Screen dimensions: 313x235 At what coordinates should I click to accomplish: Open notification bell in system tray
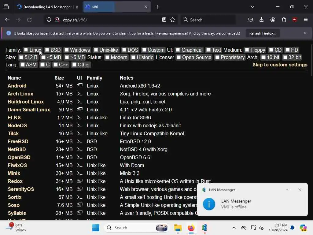[292, 228]
